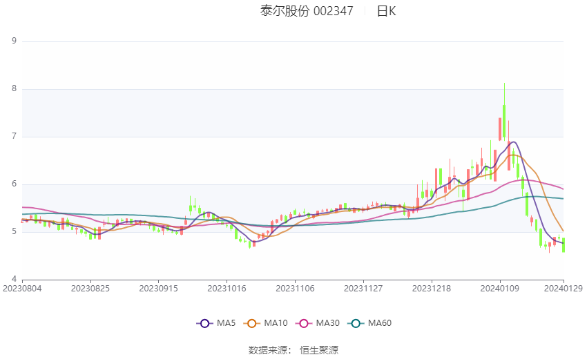Click the chart title 泰尔股份 002347
The image size is (587, 357).
[x=307, y=11]
